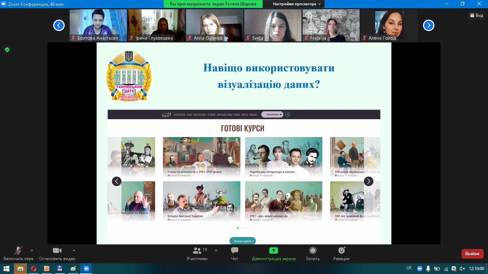Open the Wi-Fi network icon in system tray
Image resolution: width=488 pixels, height=274 pixels.
coord(446,269)
